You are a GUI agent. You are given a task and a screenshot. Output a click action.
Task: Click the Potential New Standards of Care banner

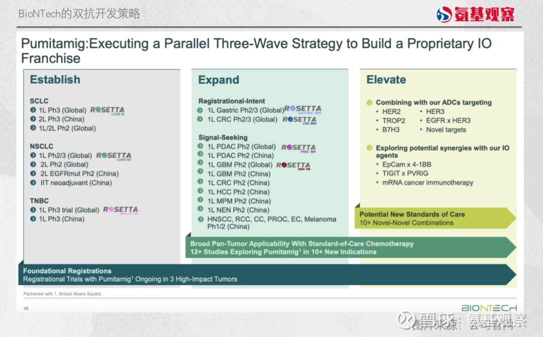[x=435, y=218]
